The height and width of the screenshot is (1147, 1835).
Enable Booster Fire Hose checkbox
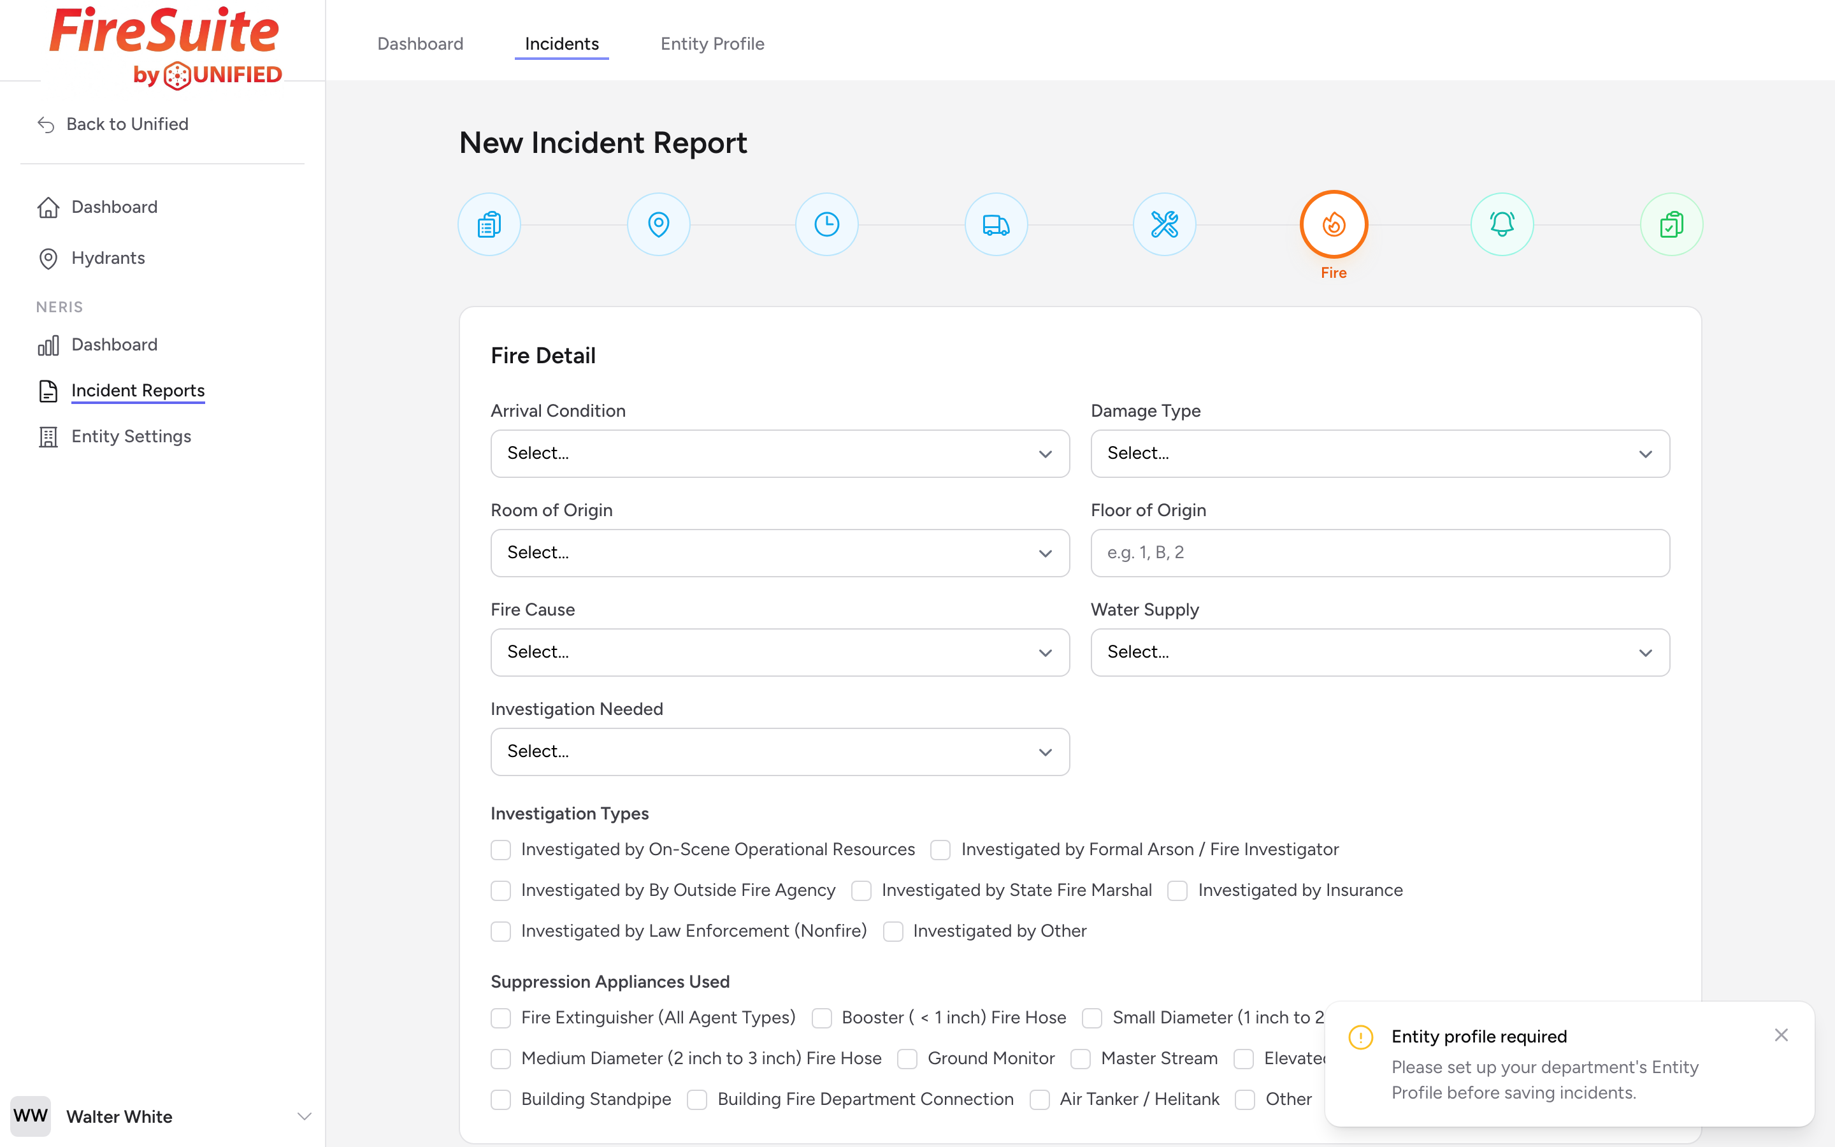[821, 1018]
